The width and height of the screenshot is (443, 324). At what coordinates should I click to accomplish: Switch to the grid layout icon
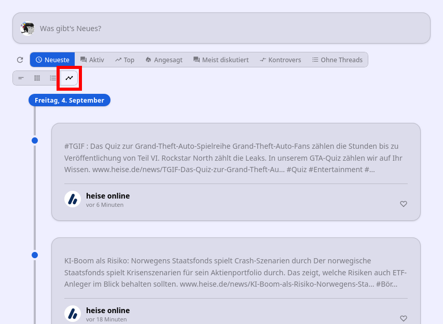point(37,78)
